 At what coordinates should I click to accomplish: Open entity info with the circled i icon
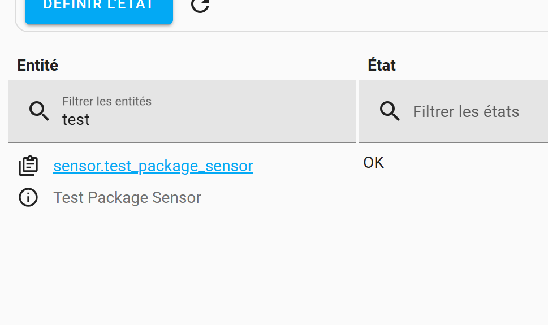(x=28, y=197)
